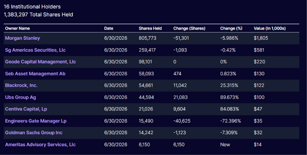The height and width of the screenshot is (155, 307).
Task: Click Engineers Gate percent change -72.396%
Action: (230, 121)
